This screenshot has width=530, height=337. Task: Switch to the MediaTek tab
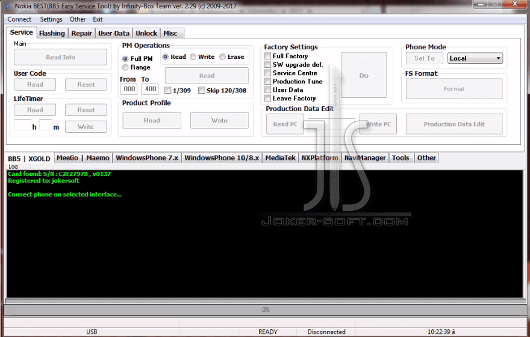[x=280, y=158]
